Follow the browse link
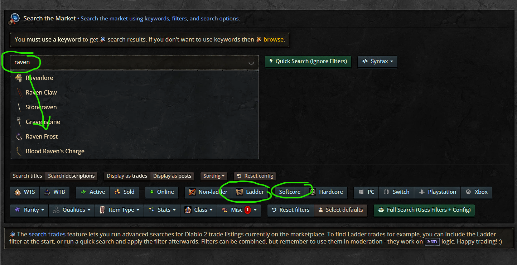Image resolution: width=517 pixels, height=265 pixels. (274, 39)
